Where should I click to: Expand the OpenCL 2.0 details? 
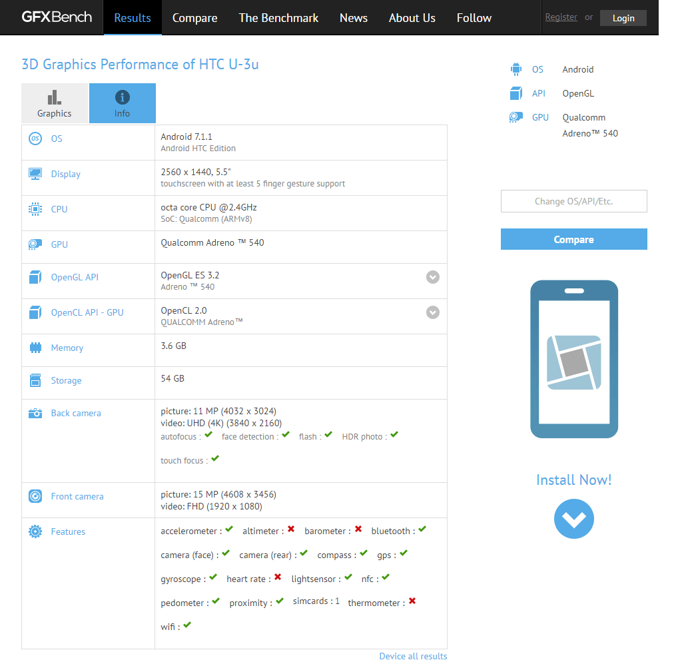pos(433,312)
